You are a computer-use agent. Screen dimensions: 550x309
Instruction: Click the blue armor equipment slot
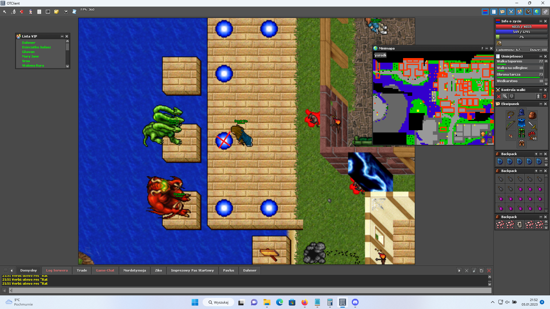[521, 123]
